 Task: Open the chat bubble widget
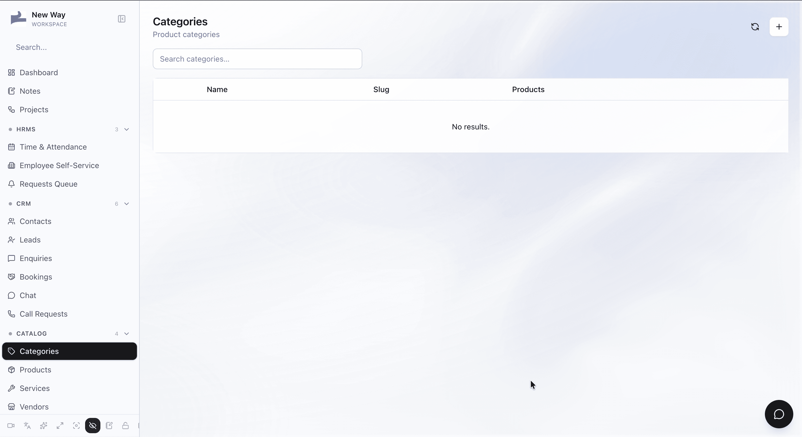tap(779, 414)
